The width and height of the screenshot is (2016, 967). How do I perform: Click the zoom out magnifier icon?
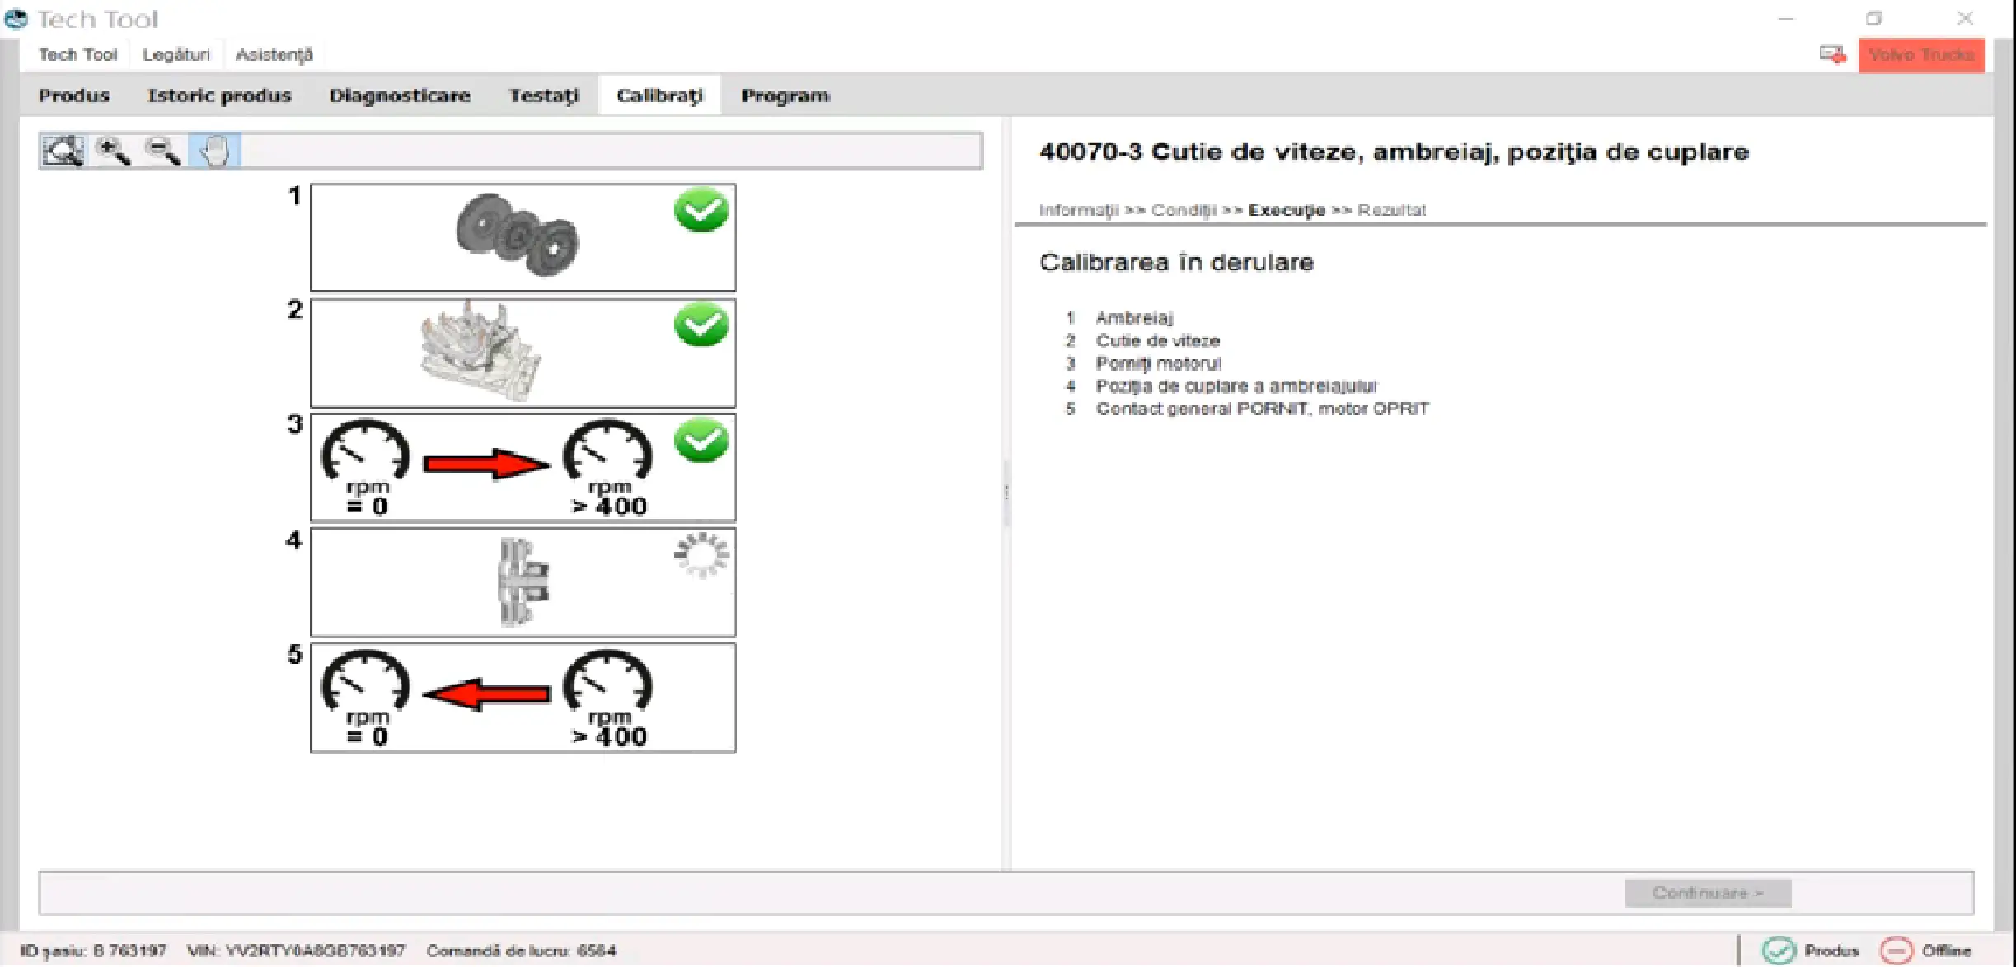click(163, 151)
